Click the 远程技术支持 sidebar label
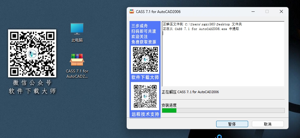 (x=145, y=114)
